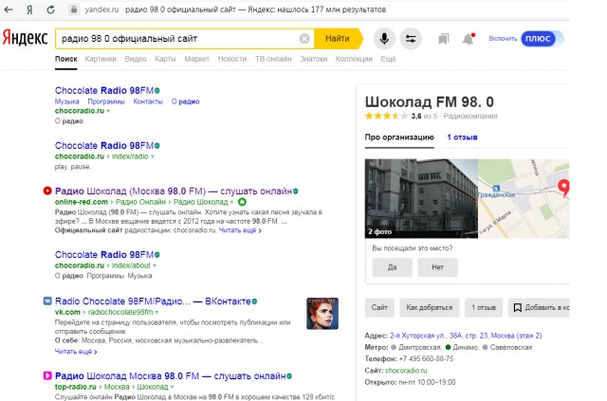The image size is (607, 401).
Task: Click the Найти search button
Action: [x=338, y=38]
